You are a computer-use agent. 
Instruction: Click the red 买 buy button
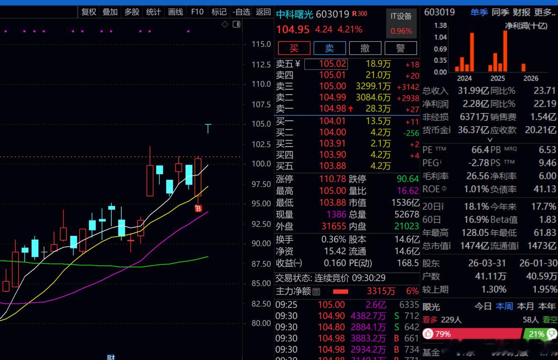click(294, 48)
